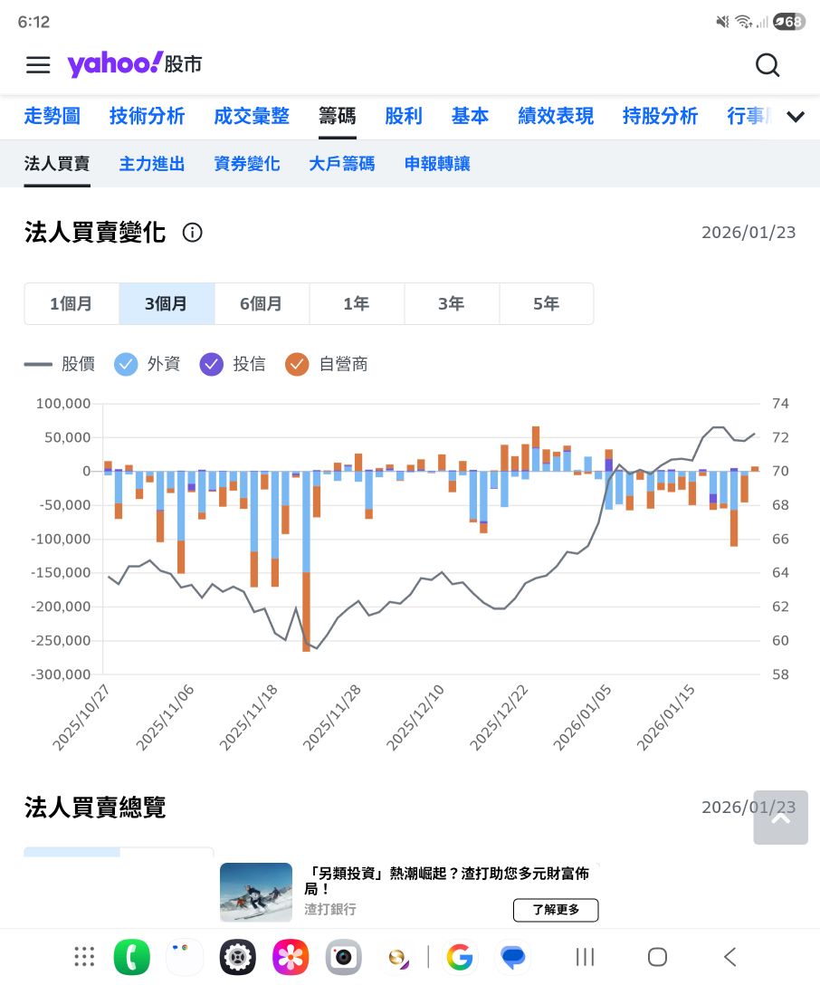
Task: Tap the 了解更多 ad button
Action: click(556, 910)
